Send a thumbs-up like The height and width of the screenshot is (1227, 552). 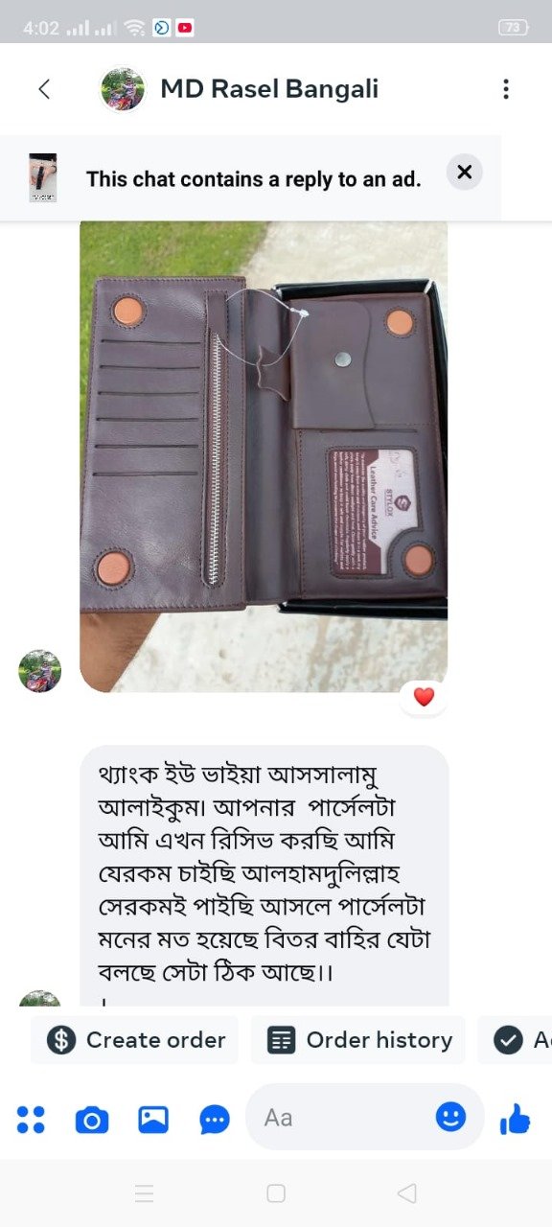click(516, 1119)
